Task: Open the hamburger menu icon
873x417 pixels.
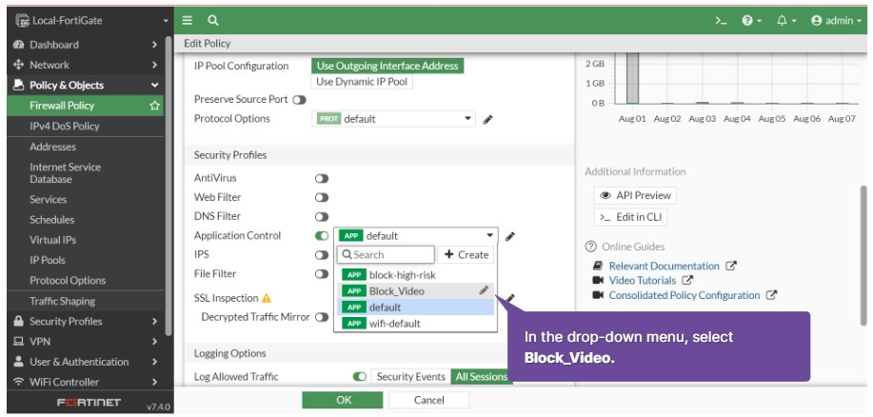Action: point(187,21)
